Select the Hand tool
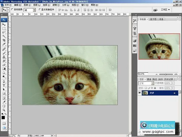Image resolution: width=182 pixels, height=137 pixels. click(x=4, y=106)
